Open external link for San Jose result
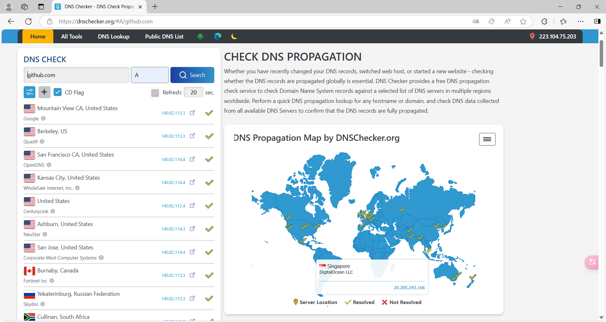 coord(192,252)
